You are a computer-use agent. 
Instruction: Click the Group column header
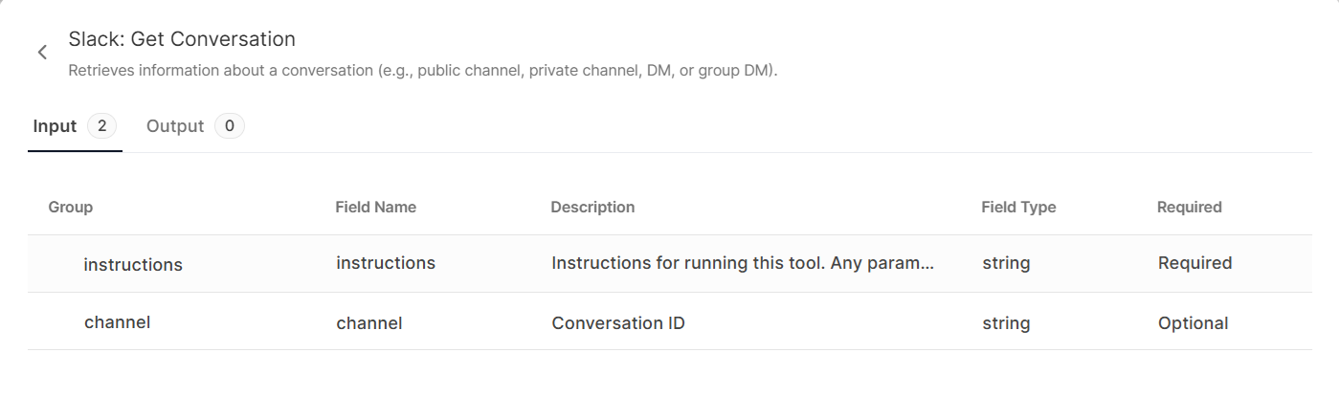click(71, 207)
